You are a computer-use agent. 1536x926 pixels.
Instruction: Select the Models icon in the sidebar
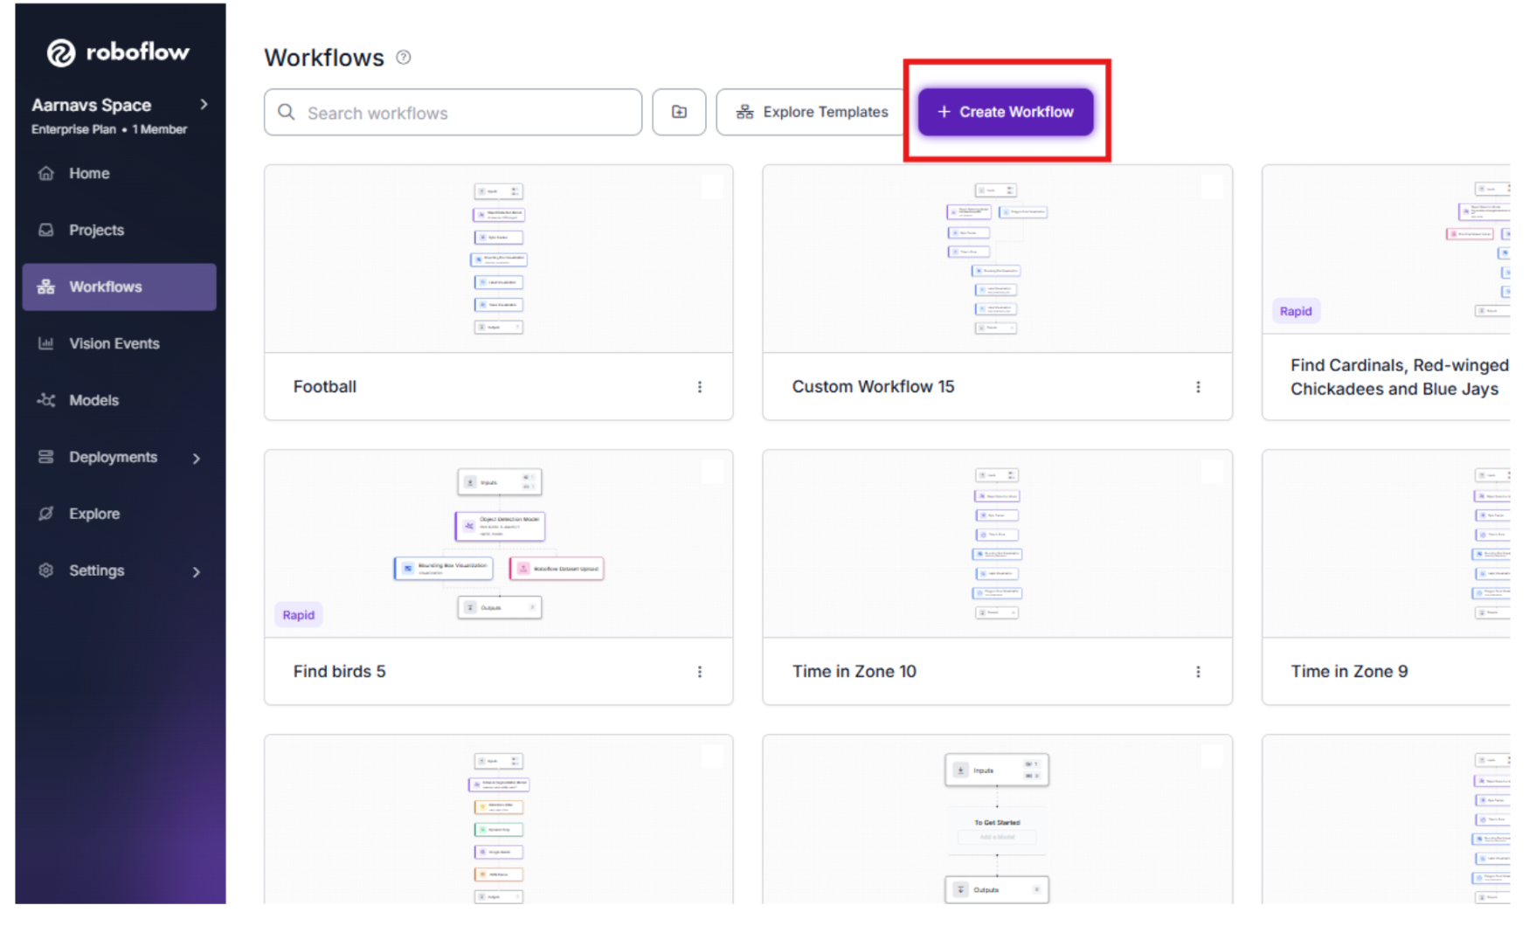click(45, 400)
